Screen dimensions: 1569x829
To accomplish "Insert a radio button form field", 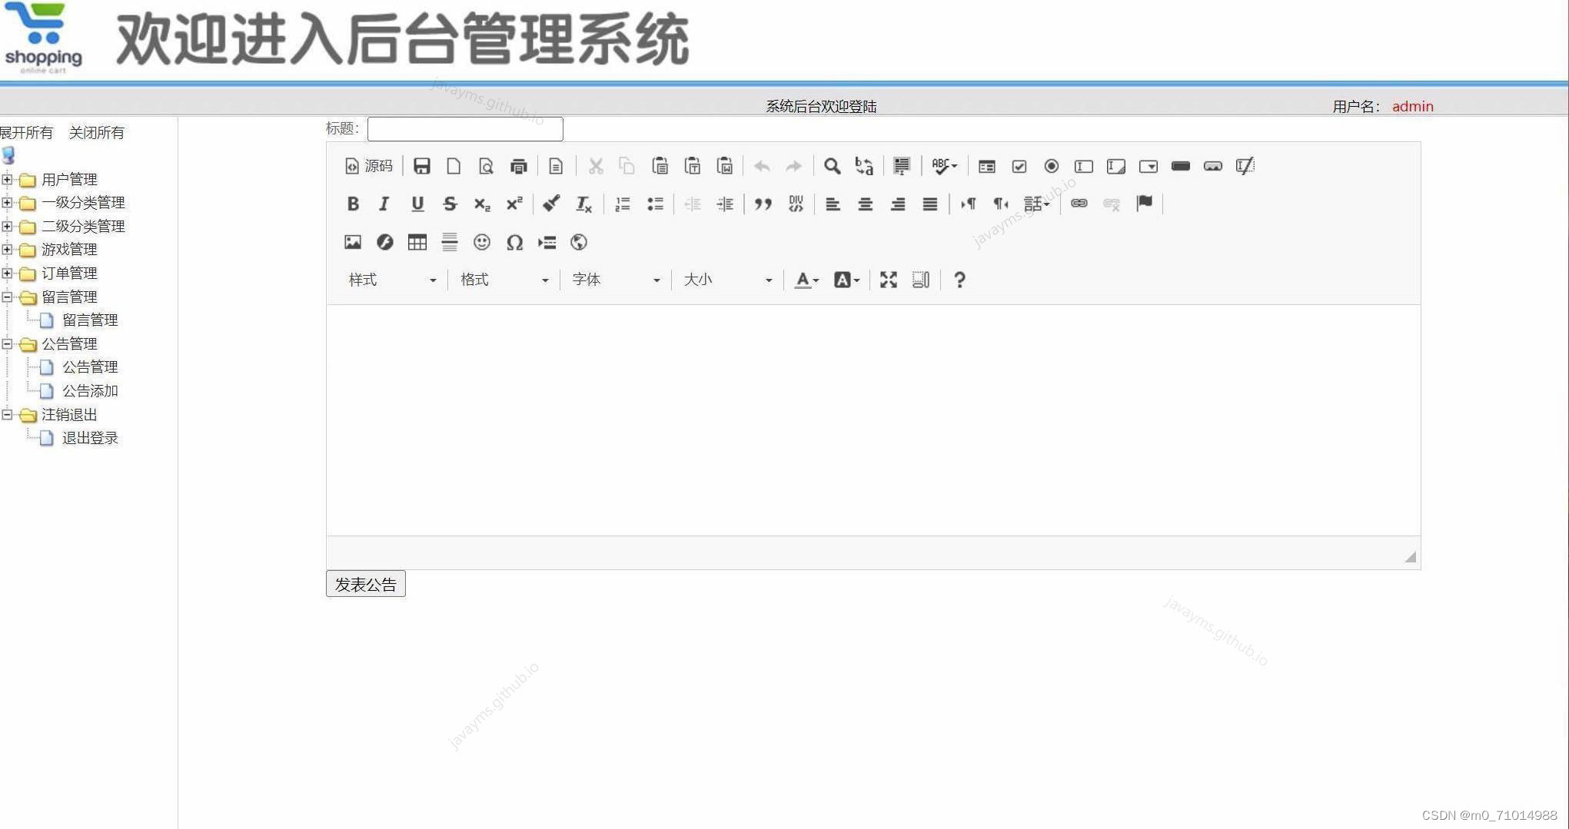I will (1052, 166).
